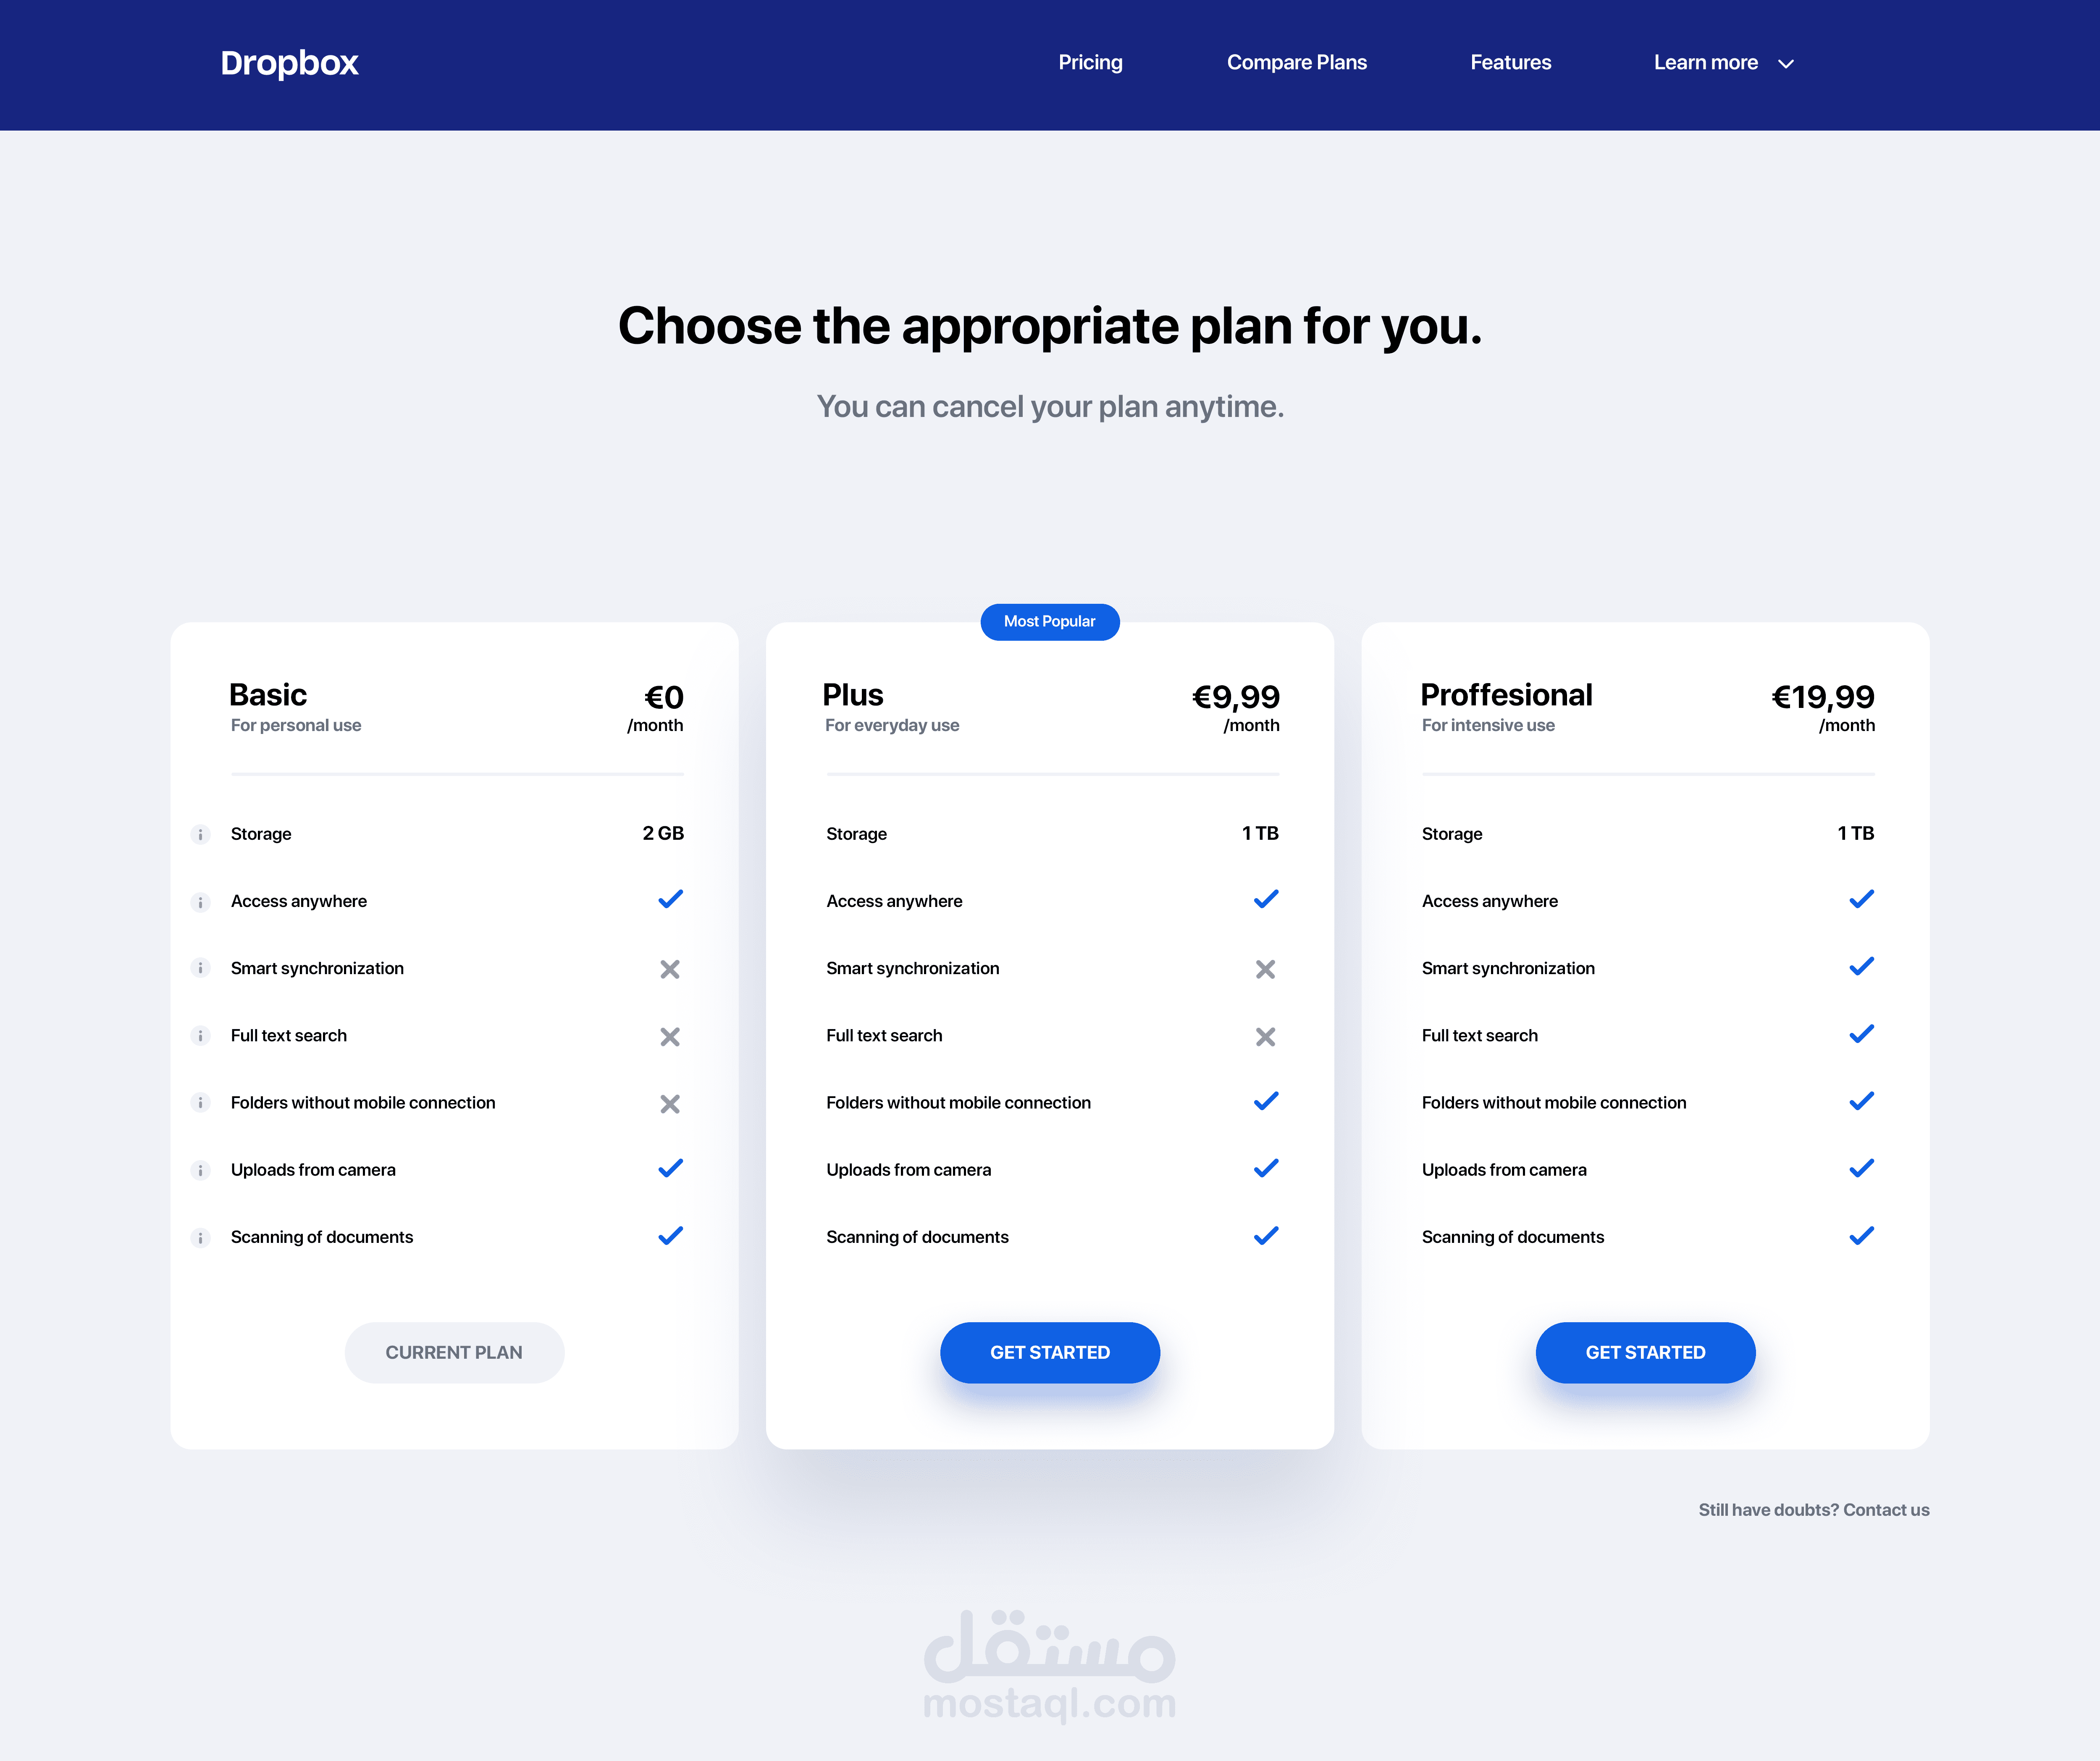Click Features navigation menu item
The height and width of the screenshot is (1761, 2100).
coord(1509,61)
